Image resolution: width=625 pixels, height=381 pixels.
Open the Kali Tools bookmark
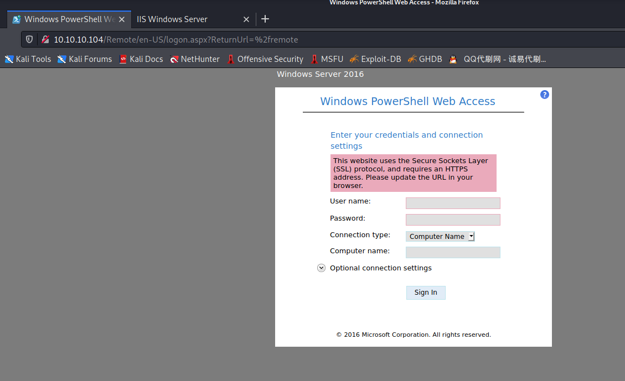click(x=28, y=59)
